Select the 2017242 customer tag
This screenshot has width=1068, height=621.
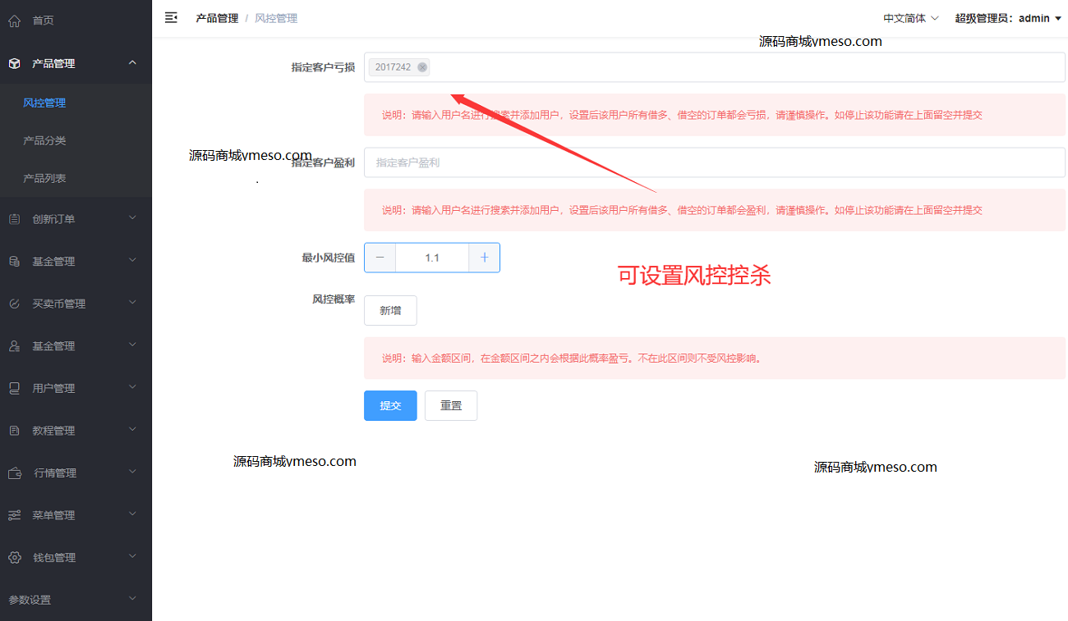tap(399, 67)
